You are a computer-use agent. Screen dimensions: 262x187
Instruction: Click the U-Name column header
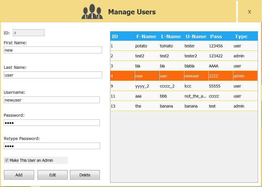click(x=196, y=36)
